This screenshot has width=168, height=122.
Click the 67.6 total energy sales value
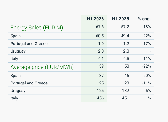pyautogui.click(x=100, y=27)
